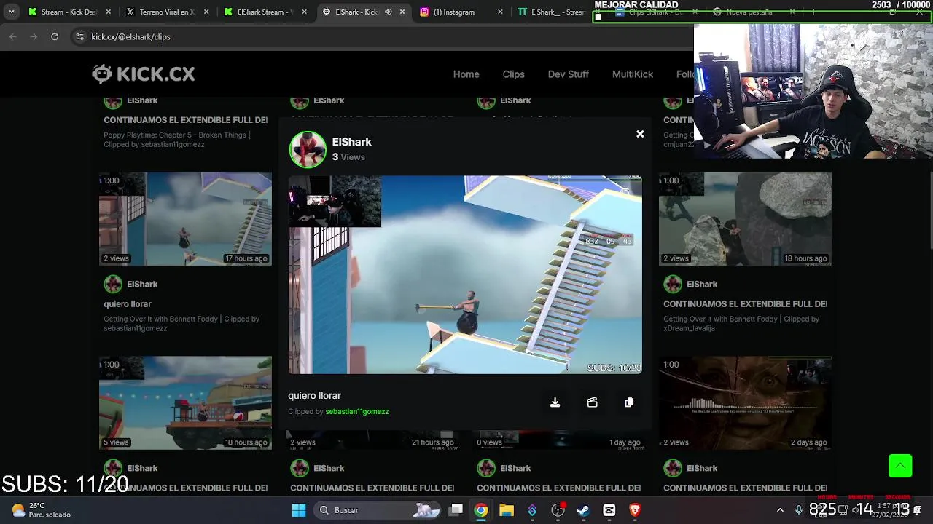Click the '3 Views' count in popup
This screenshot has width=933, height=524.
click(x=348, y=157)
